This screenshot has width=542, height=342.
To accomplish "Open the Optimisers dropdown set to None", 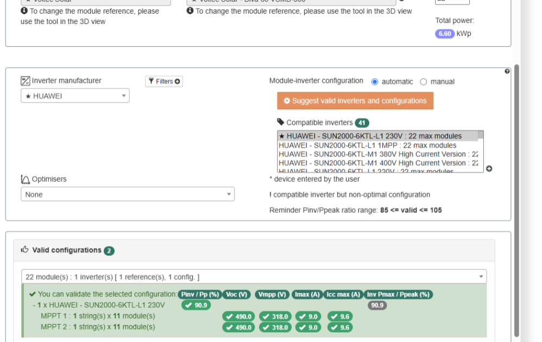I will [x=128, y=194].
